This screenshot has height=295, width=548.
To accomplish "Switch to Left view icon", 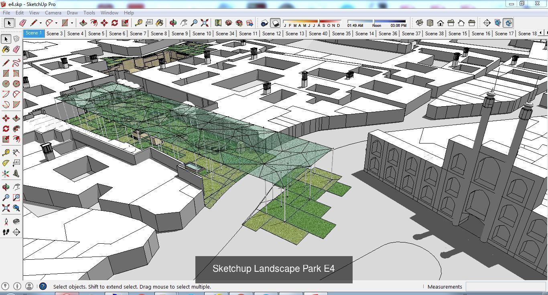I will pos(472,23).
